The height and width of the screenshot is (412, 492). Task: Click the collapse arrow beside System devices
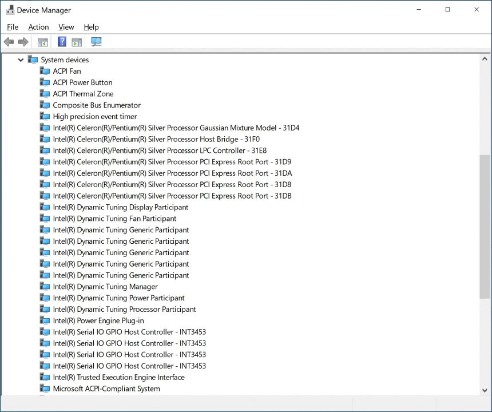21,60
